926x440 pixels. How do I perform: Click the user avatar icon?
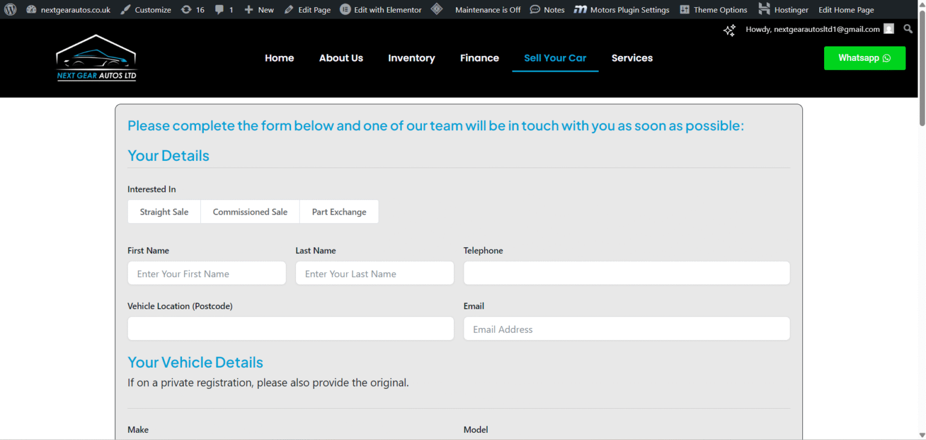[889, 29]
